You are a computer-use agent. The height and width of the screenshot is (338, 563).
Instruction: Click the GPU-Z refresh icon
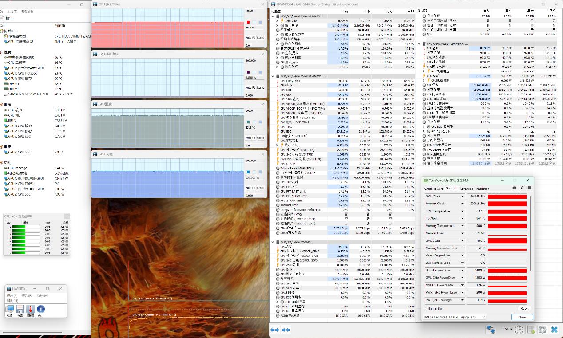pyautogui.click(x=522, y=188)
